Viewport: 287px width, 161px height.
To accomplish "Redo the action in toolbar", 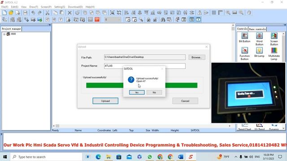I will (40, 13).
